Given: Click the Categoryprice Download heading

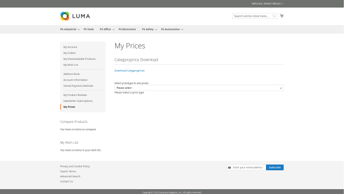Looking at the screenshot, I should 136,60.
